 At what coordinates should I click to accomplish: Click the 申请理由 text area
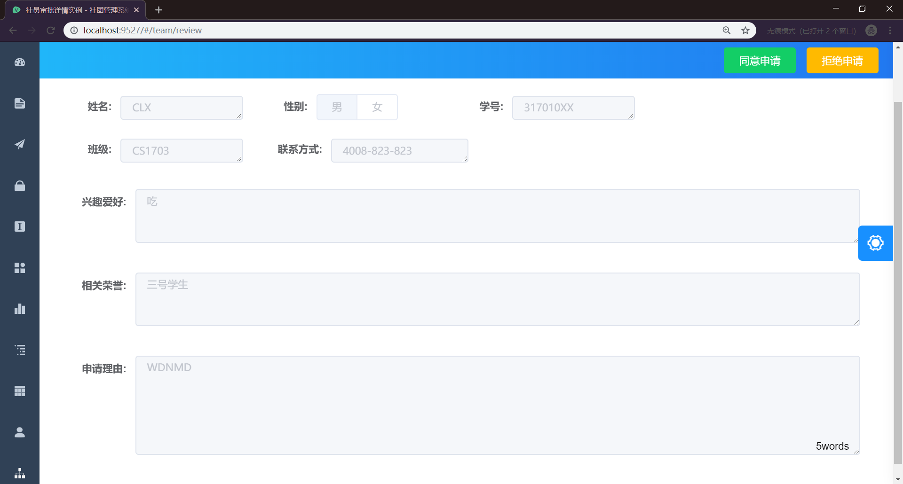(x=498, y=405)
